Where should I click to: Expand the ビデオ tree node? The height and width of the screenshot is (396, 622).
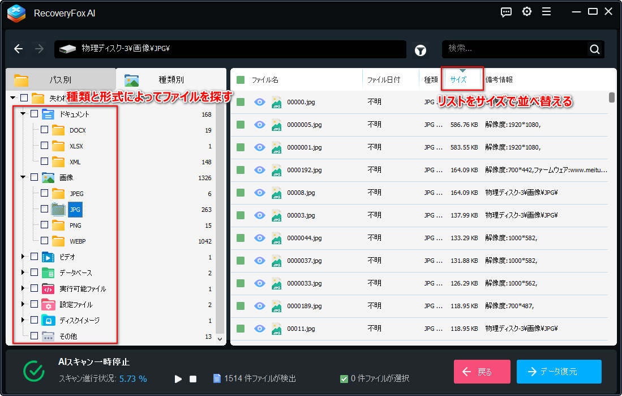(x=23, y=257)
